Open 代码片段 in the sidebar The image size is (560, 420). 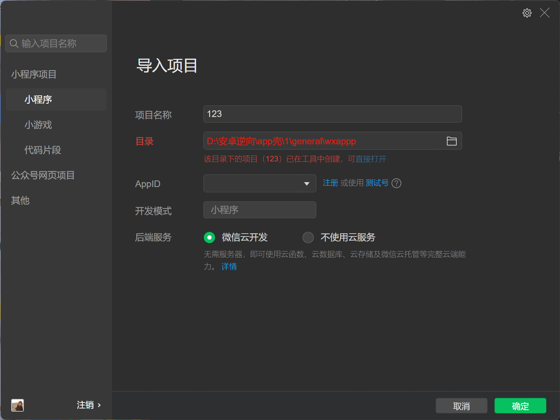[43, 150]
